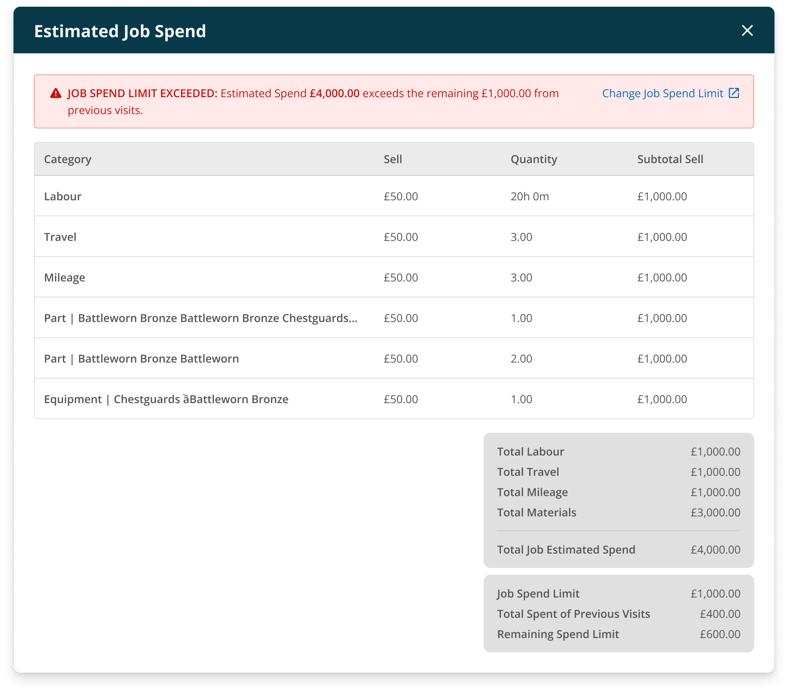Click the £1,000.00 subtotal in the Travel row
788x693 pixels.
click(662, 237)
